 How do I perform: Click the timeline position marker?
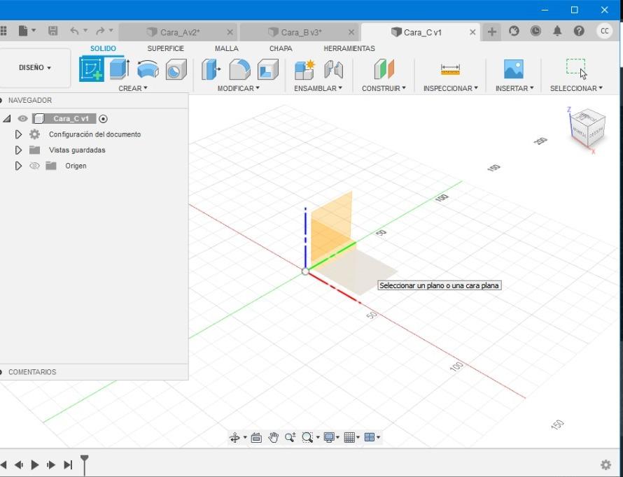point(84,464)
